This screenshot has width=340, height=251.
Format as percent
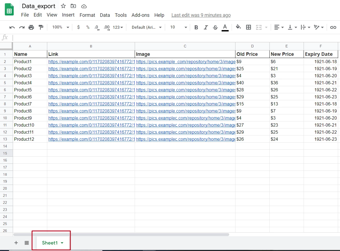[88, 27]
